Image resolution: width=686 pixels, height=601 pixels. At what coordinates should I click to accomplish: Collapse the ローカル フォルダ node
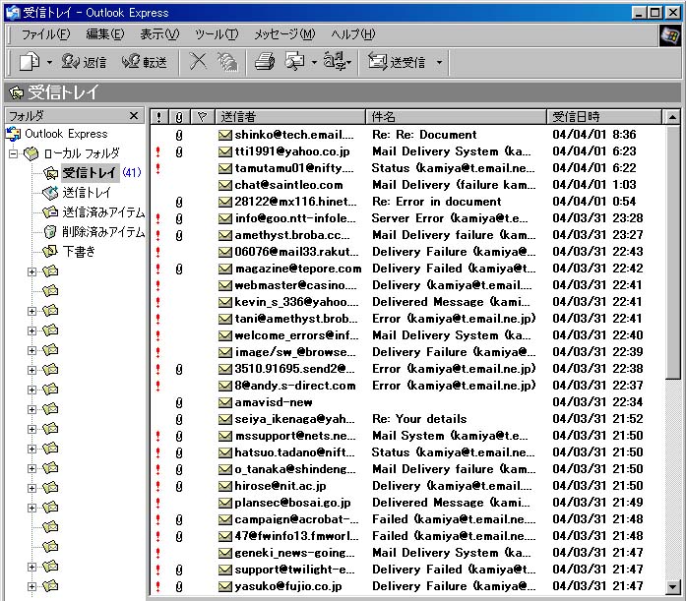13,153
